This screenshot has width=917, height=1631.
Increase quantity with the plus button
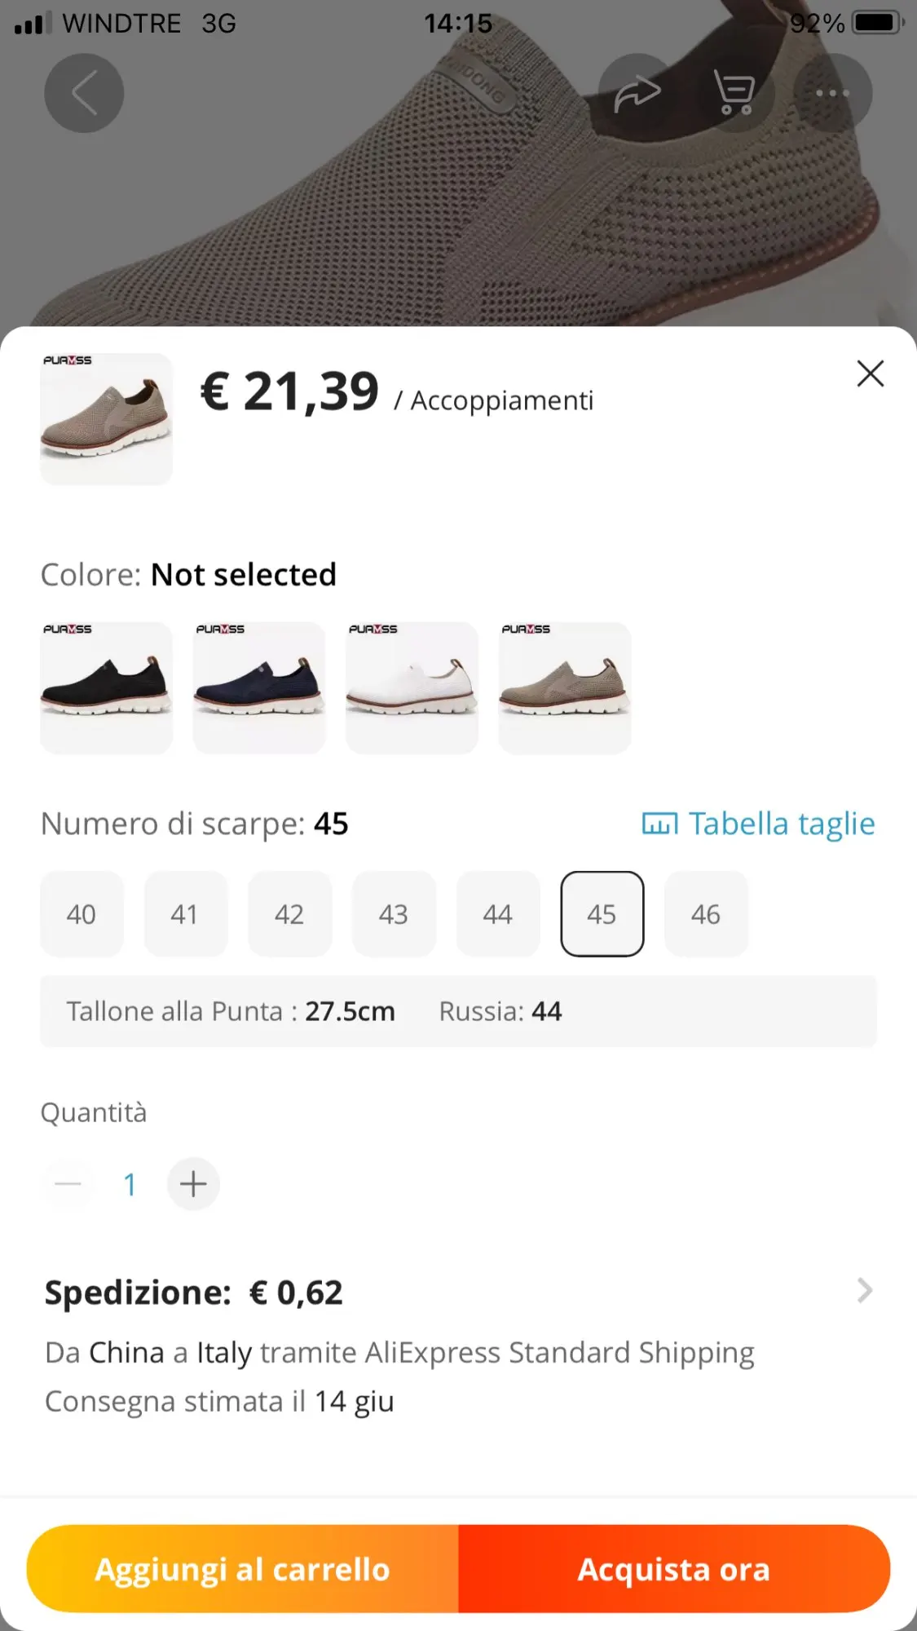click(193, 1183)
